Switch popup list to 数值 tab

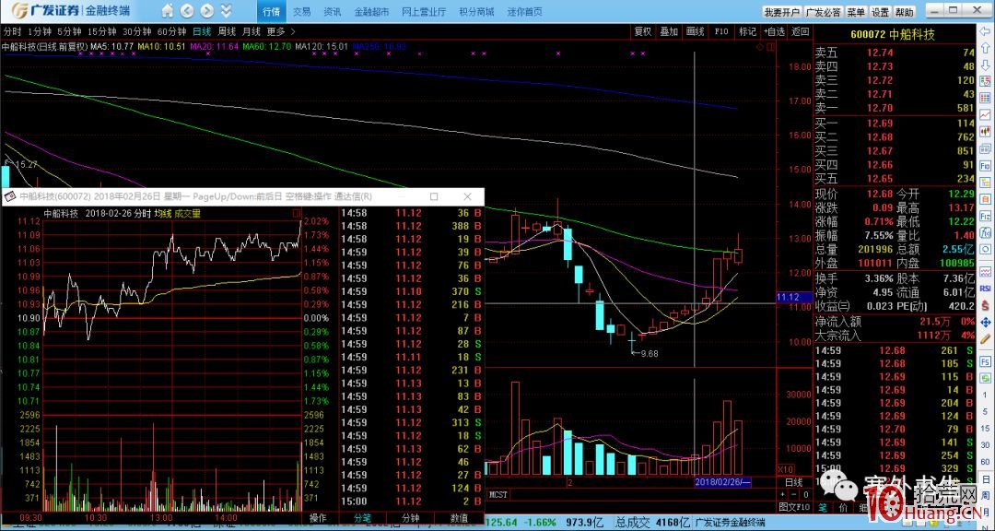[x=459, y=518]
